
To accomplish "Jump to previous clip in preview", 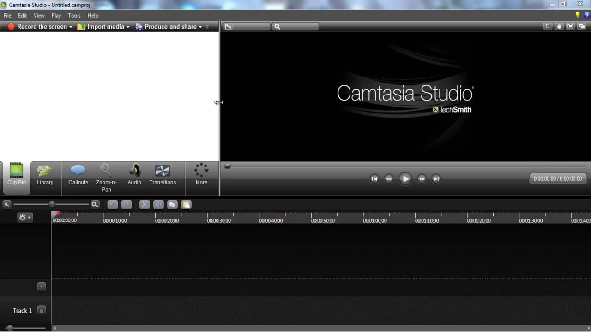I will 374,179.
